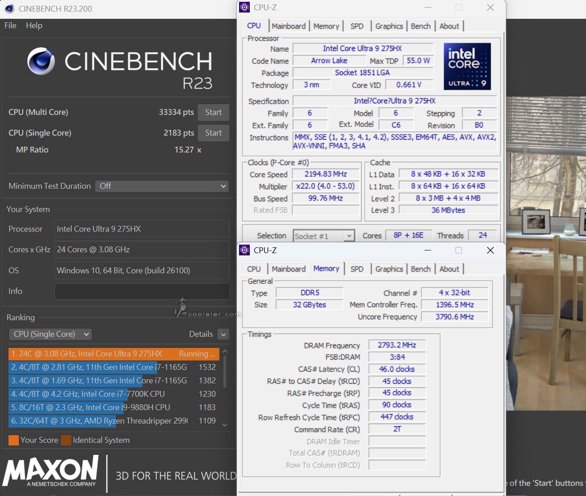586x496 pixels.
Task: Open the CPU (Single Core) ranking dropdown
Action: coord(50,334)
